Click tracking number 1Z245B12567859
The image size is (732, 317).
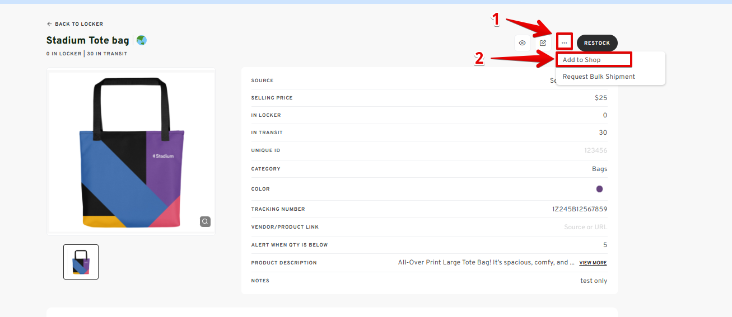pos(580,209)
